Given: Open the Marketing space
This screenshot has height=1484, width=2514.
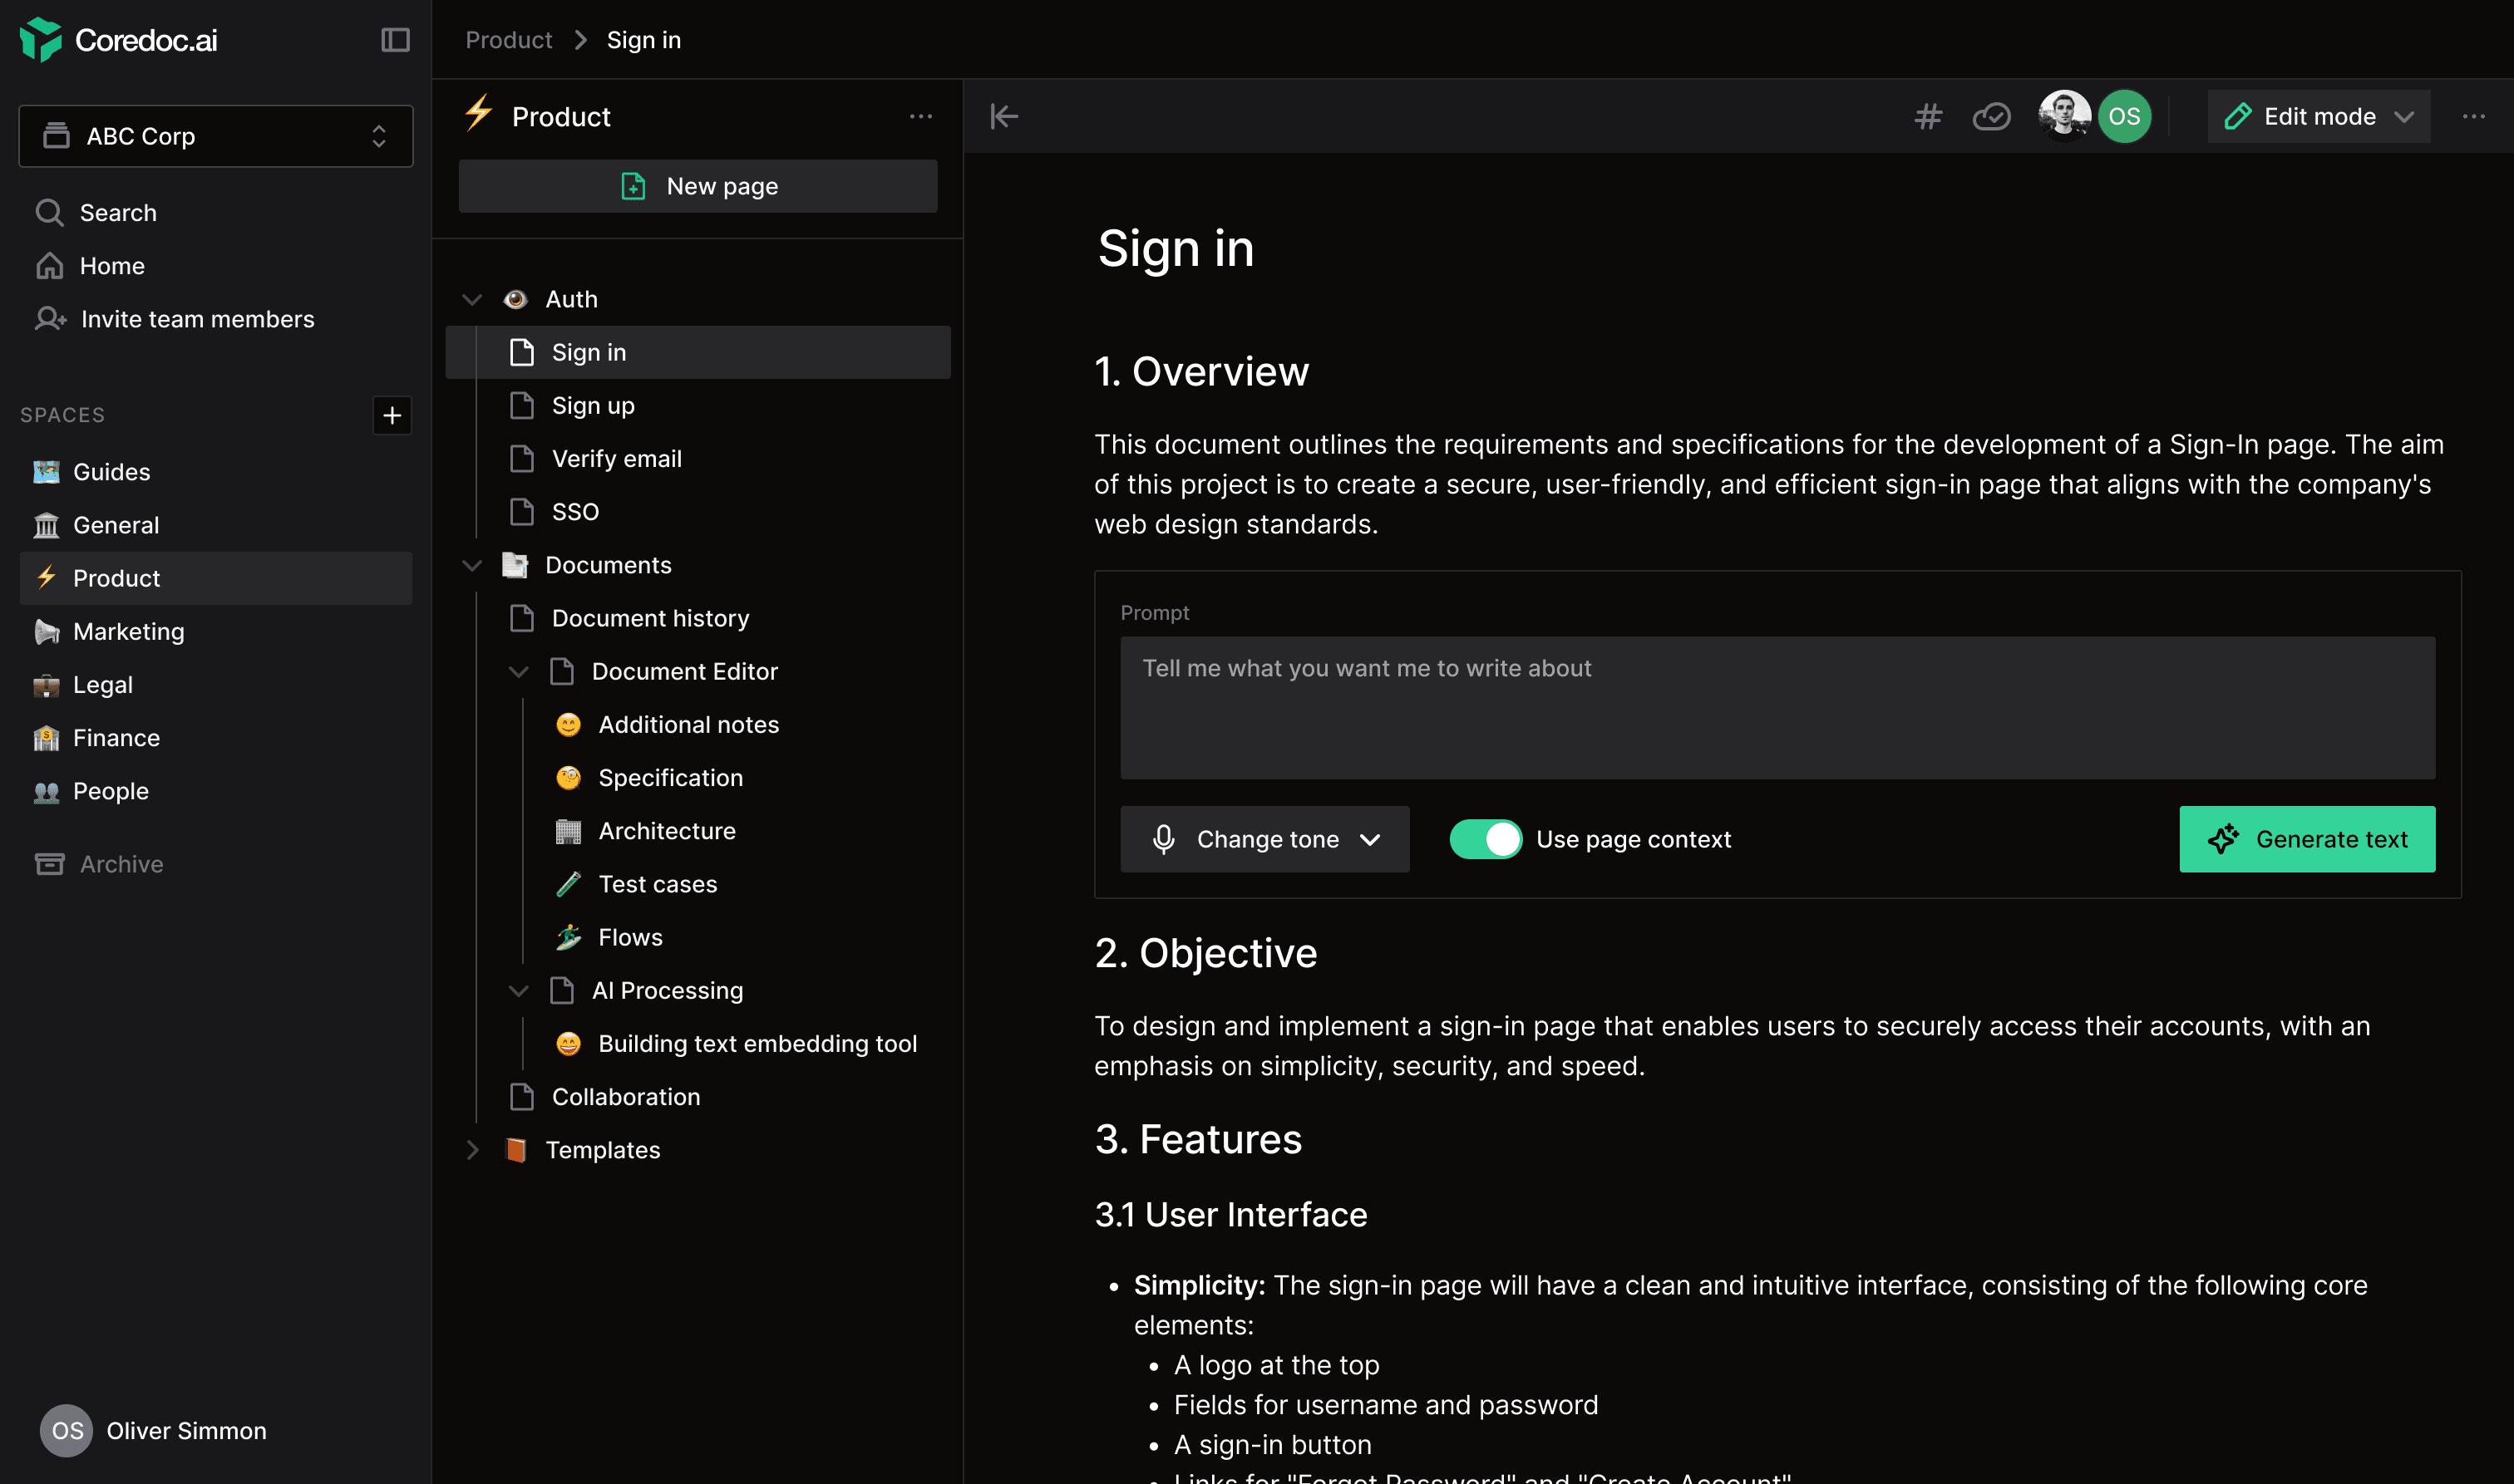Looking at the screenshot, I should 128,631.
